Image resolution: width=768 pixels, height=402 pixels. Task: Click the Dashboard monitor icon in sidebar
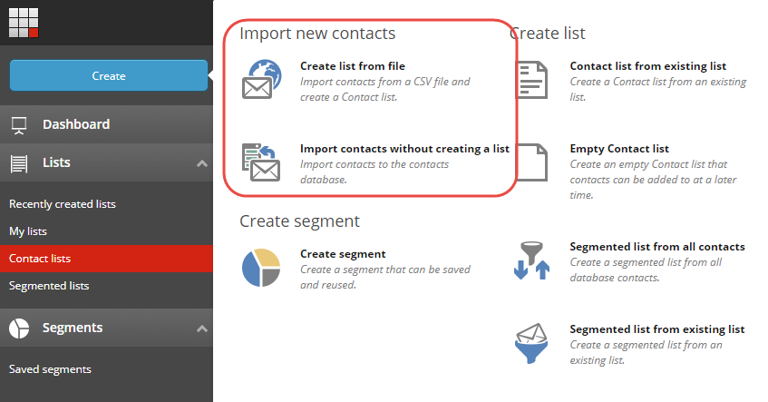click(19, 125)
